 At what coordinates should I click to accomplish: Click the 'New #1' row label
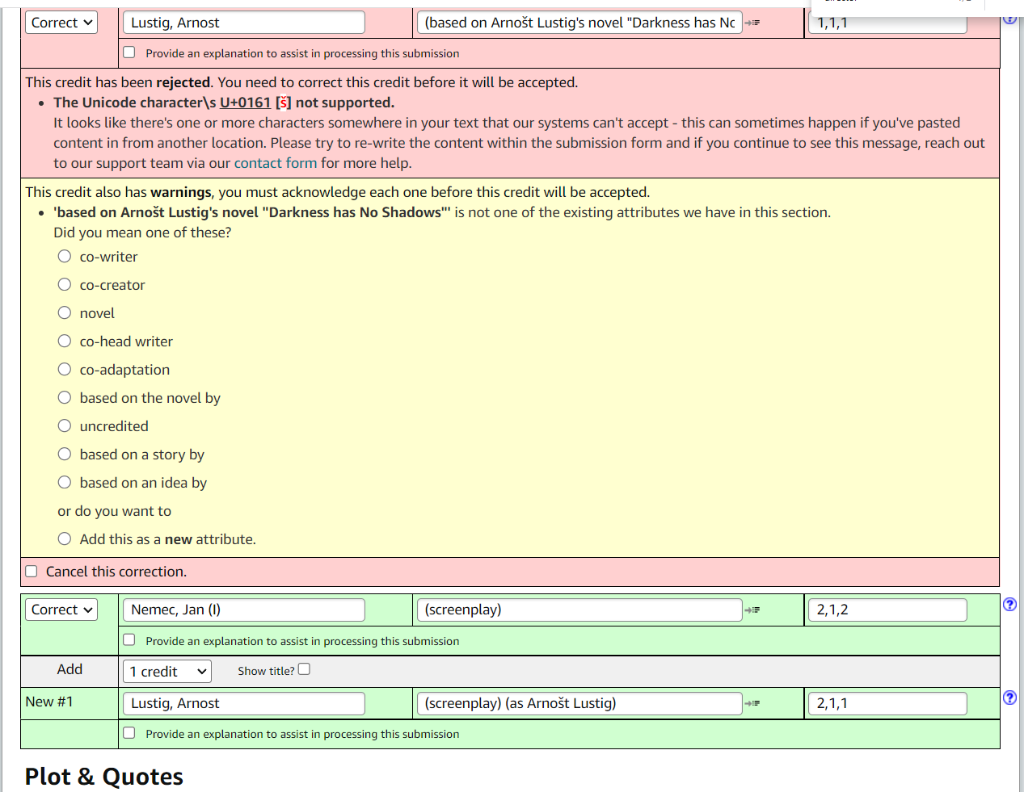pos(49,702)
